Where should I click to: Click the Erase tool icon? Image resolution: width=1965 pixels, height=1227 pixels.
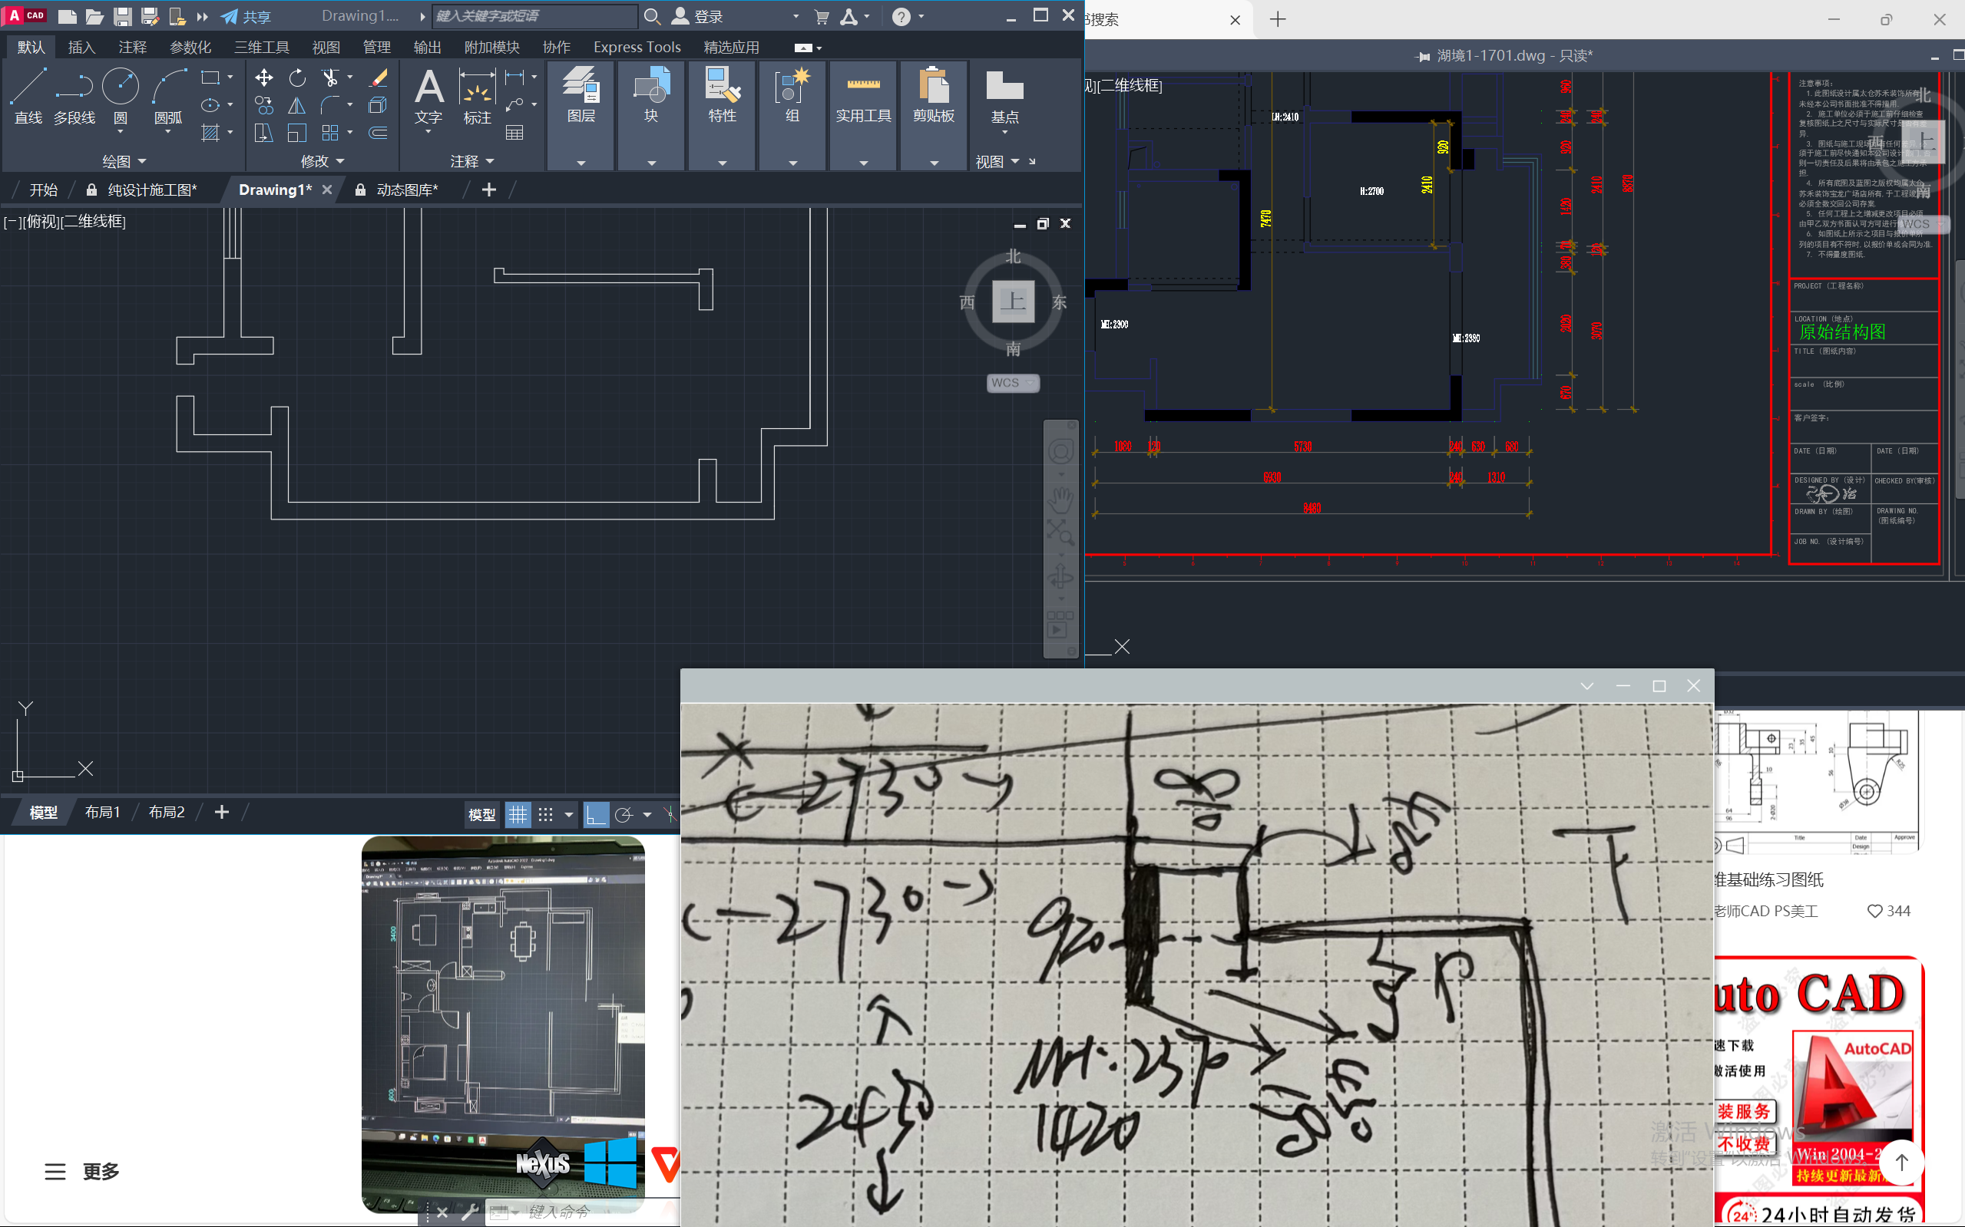coord(379,78)
